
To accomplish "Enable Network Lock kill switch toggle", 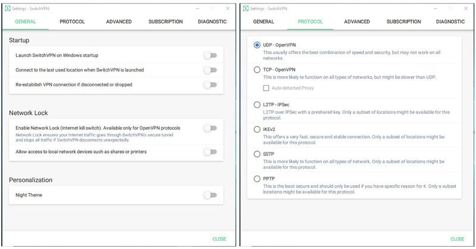I will pyautogui.click(x=211, y=128).
